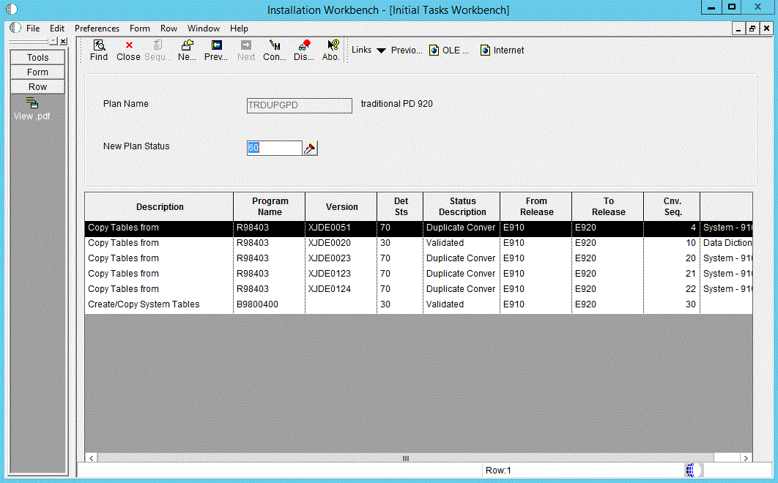Expand the Form section in side panel
This screenshot has width=778, height=483.
pyautogui.click(x=37, y=72)
